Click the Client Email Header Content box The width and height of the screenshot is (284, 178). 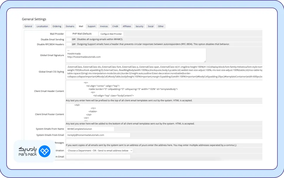click(x=164, y=89)
